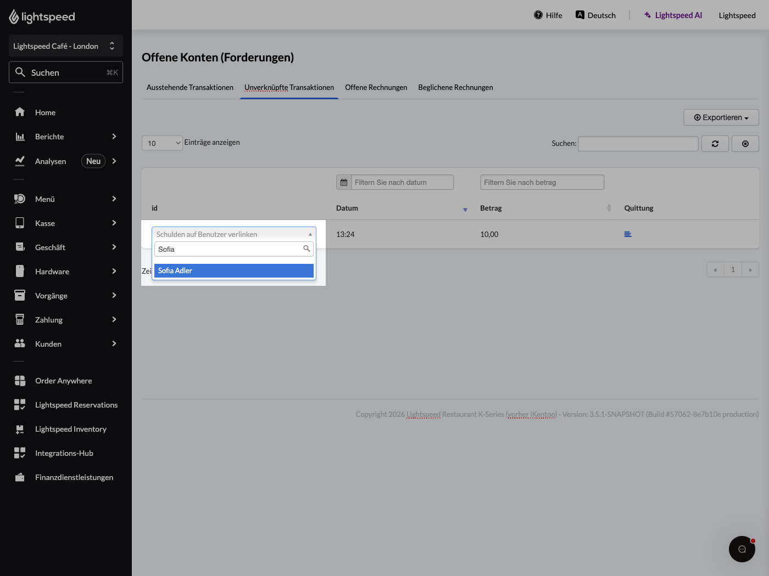
Task: Click the Lightspeed Reservations icon
Action: (20, 405)
